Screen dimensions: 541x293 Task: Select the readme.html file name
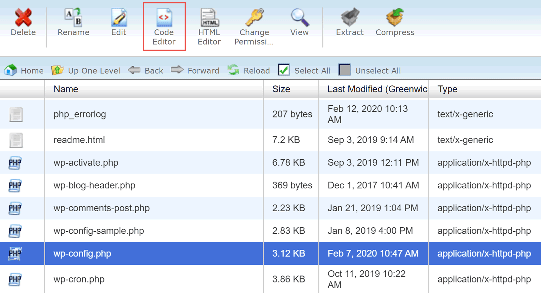tap(79, 140)
